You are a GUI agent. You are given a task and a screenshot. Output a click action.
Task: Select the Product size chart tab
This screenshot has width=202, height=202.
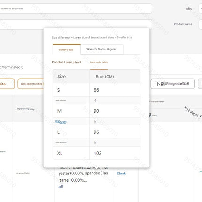(67, 62)
